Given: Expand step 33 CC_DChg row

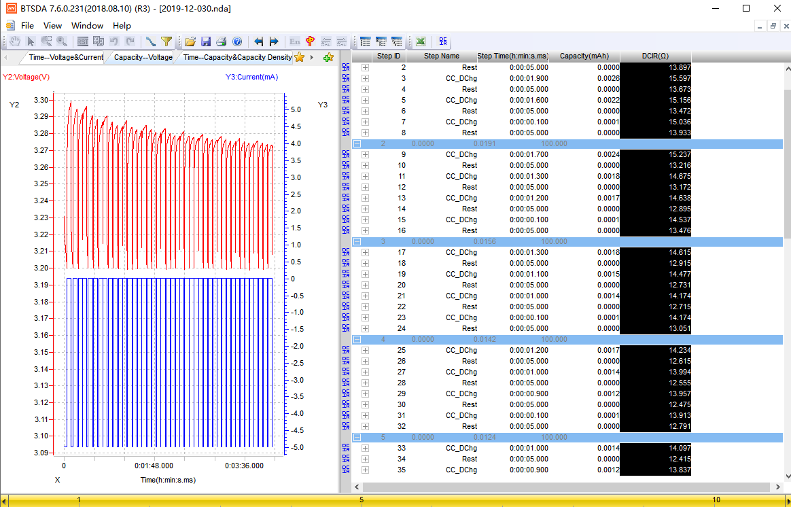Looking at the screenshot, I should click(x=365, y=448).
